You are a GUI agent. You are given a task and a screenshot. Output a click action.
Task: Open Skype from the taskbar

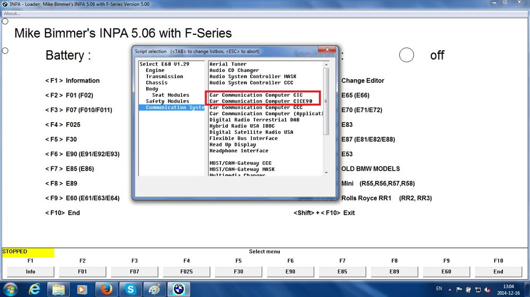click(x=130, y=289)
